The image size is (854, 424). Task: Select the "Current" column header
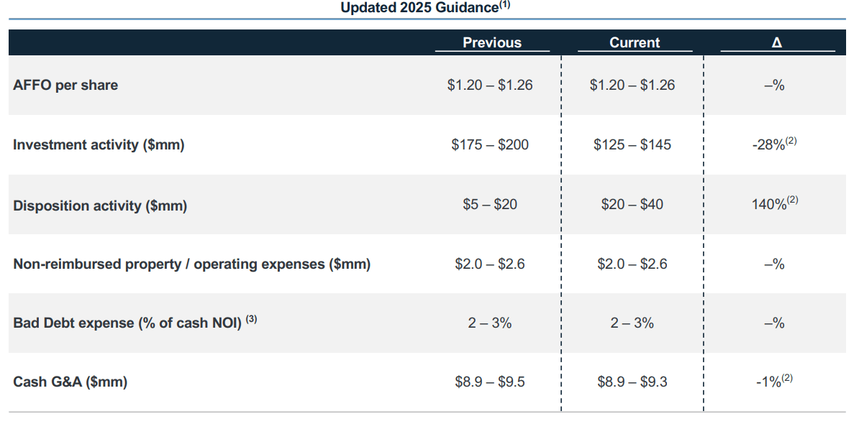click(x=634, y=42)
